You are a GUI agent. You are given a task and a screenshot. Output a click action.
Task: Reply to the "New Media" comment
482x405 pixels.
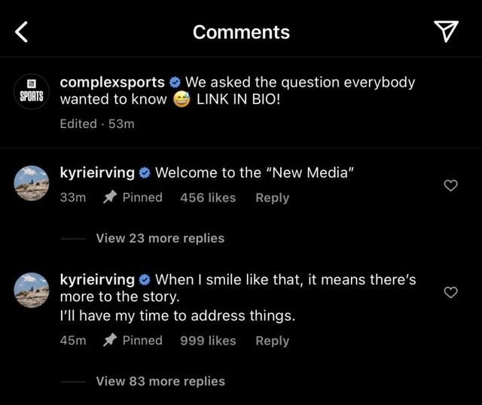click(272, 197)
